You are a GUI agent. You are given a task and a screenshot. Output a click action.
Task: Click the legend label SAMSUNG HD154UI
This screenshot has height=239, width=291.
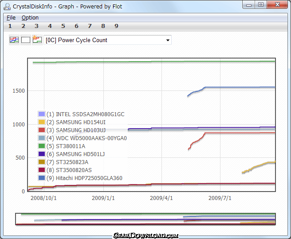(x=76, y=122)
